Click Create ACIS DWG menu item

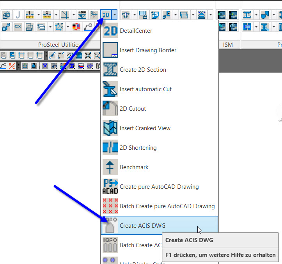[160, 225]
